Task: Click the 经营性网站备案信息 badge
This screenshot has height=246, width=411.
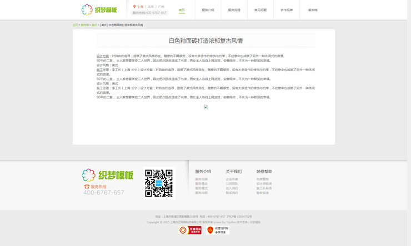Action: pos(218,230)
